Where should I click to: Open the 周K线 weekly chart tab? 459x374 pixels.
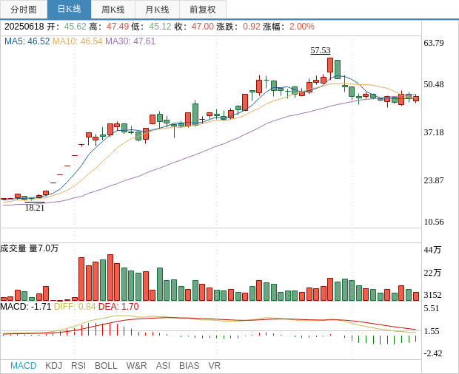(x=113, y=10)
